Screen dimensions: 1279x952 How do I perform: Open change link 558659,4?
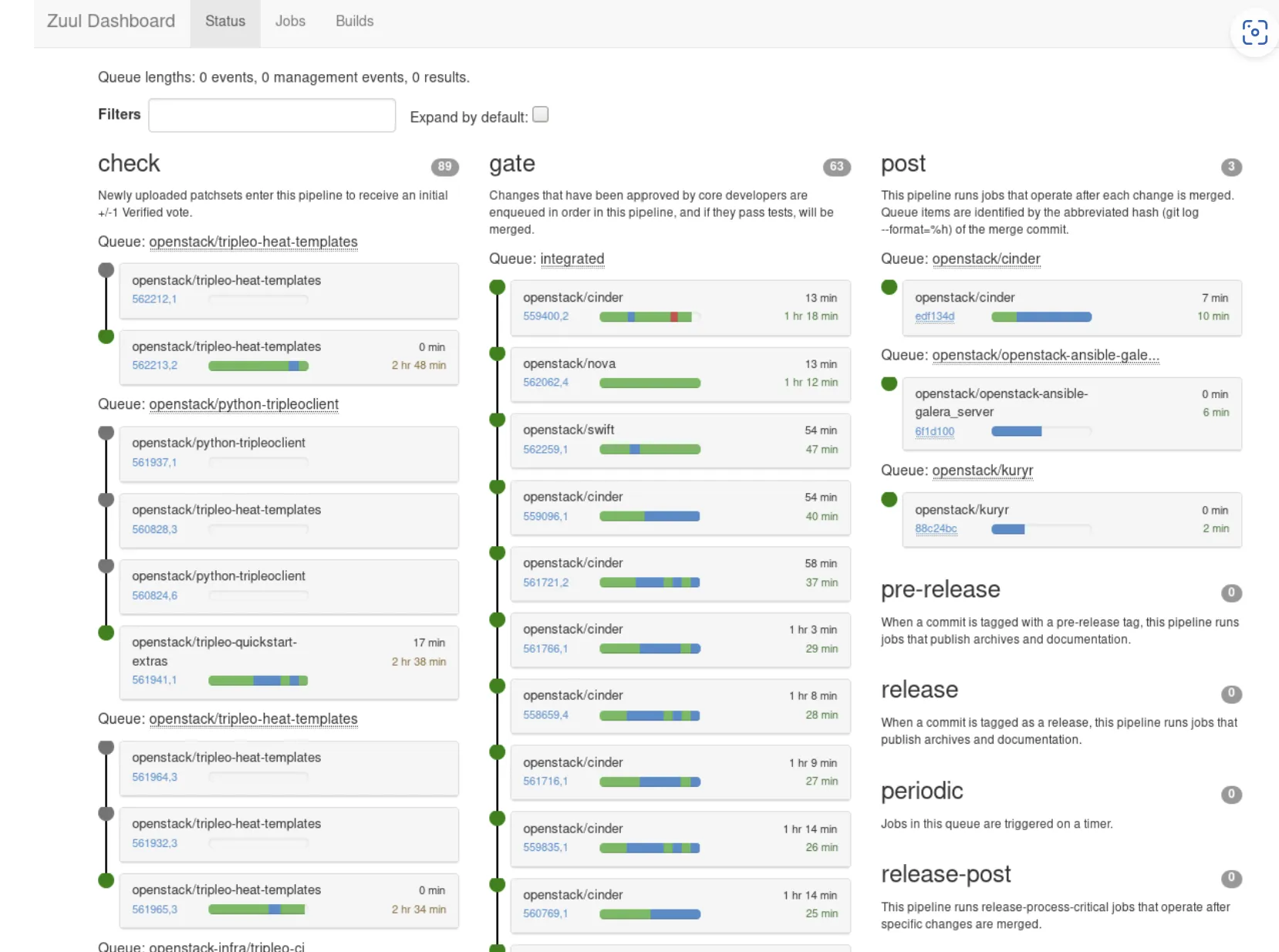pyautogui.click(x=546, y=715)
